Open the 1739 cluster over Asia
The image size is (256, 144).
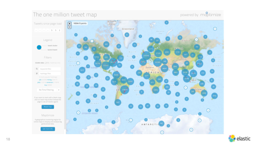pos(178,52)
